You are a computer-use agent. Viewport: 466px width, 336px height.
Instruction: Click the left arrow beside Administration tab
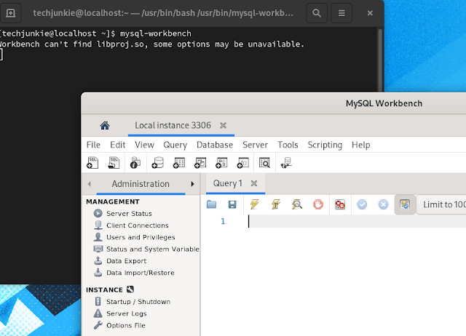[90, 184]
